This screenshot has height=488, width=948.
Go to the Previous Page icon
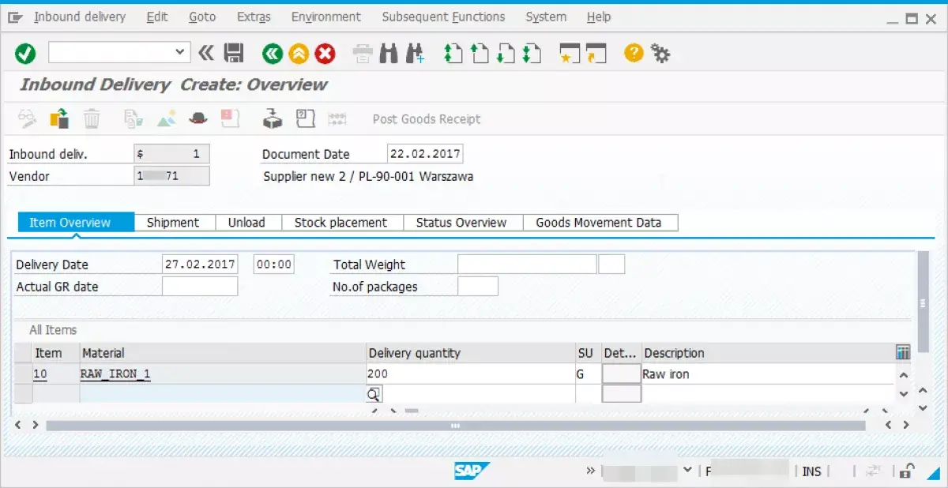pyautogui.click(x=479, y=54)
